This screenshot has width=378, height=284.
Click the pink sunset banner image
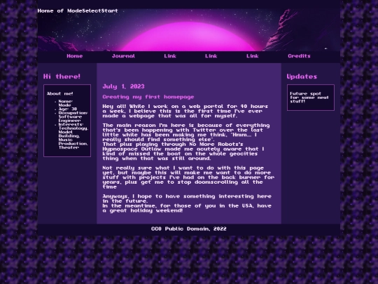pyautogui.click(x=189, y=30)
